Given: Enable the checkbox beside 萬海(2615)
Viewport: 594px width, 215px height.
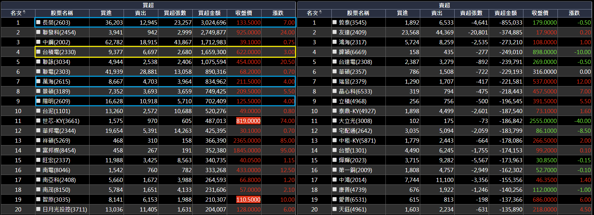Looking at the screenshot, I should (x=39, y=81).
